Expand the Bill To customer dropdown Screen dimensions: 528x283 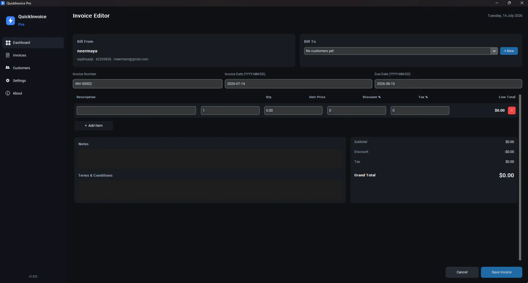(x=401, y=51)
